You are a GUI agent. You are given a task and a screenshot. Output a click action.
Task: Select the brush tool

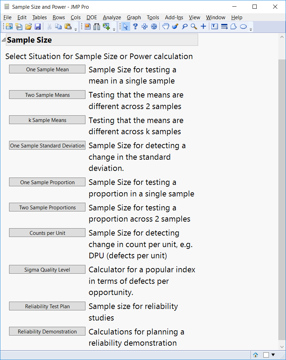click(175, 26)
